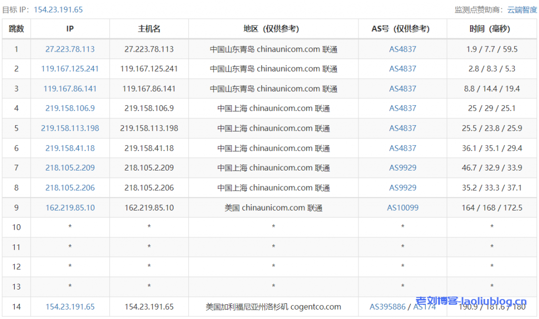Open the AS10099 link in hop 9
Viewport: 539px width, 319px height.
coord(403,207)
